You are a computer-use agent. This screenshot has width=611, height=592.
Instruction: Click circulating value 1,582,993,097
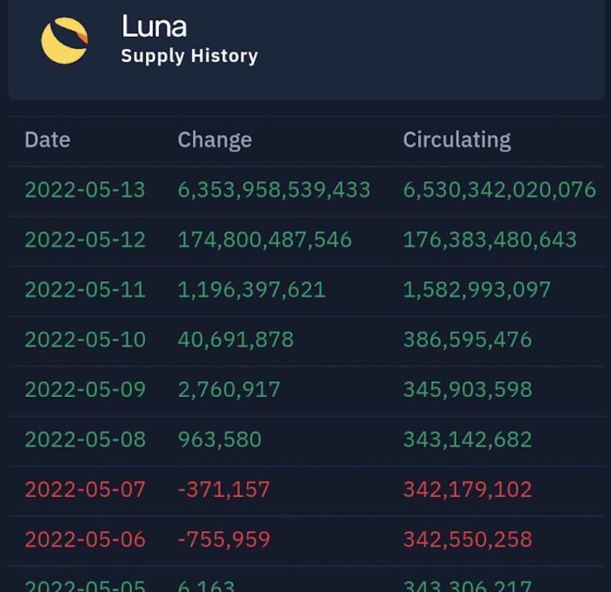click(x=476, y=290)
